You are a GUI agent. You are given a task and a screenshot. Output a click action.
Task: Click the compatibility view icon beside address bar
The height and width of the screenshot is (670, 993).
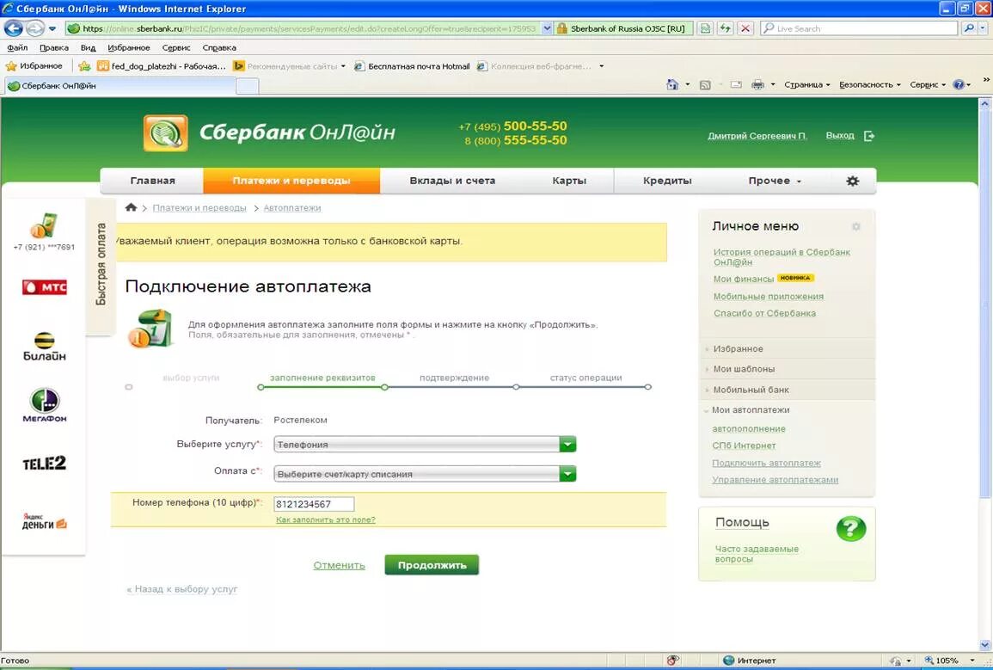705,28
